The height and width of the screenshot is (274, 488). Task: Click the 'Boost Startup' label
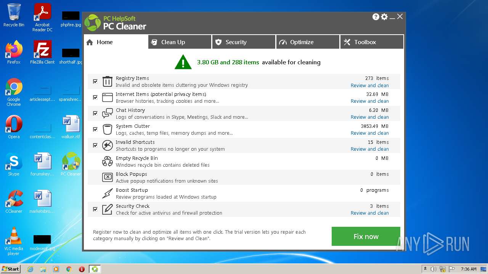tap(132, 190)
